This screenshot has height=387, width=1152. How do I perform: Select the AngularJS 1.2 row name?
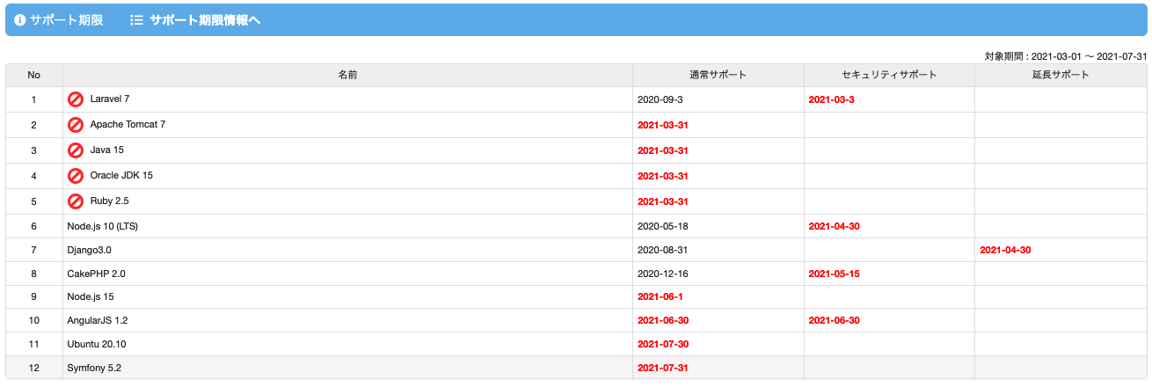click(98, 320)
